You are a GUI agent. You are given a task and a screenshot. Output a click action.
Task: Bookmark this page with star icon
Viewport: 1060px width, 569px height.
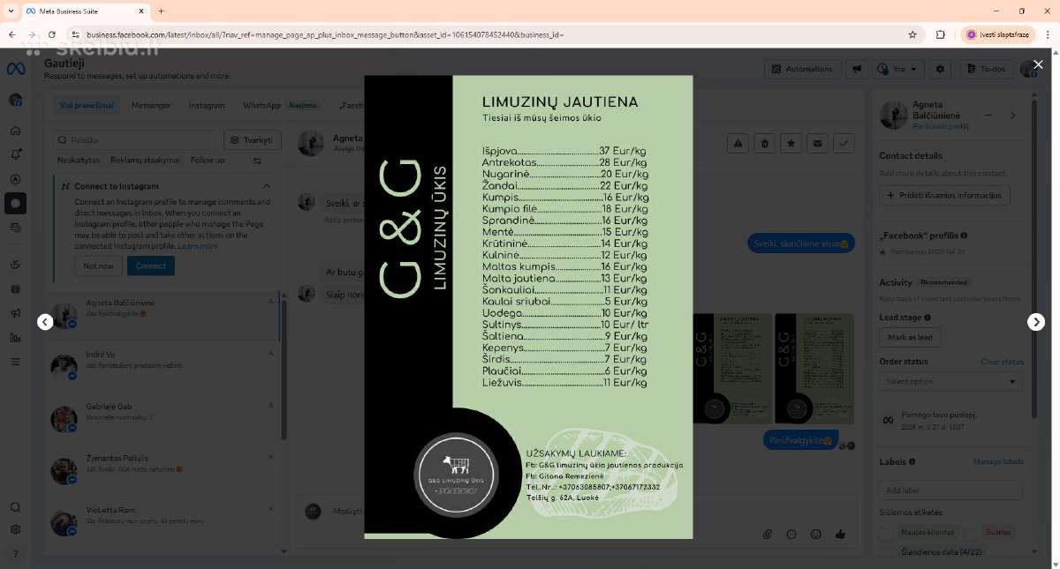(x=912, y=34)
